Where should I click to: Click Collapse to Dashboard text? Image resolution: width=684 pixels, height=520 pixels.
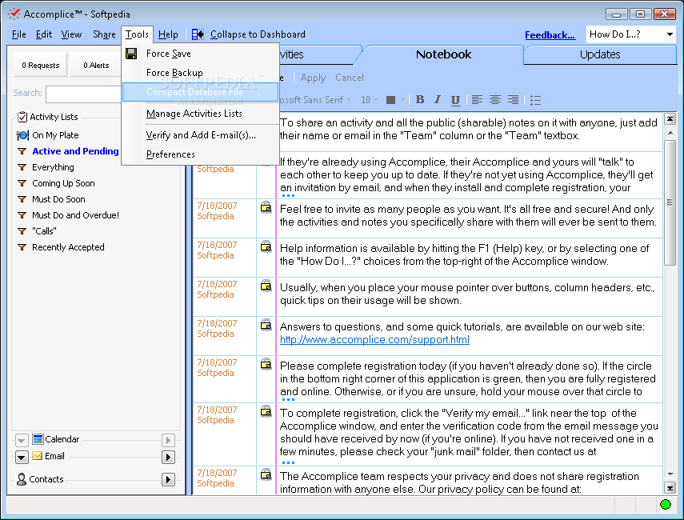pos(258,34)
